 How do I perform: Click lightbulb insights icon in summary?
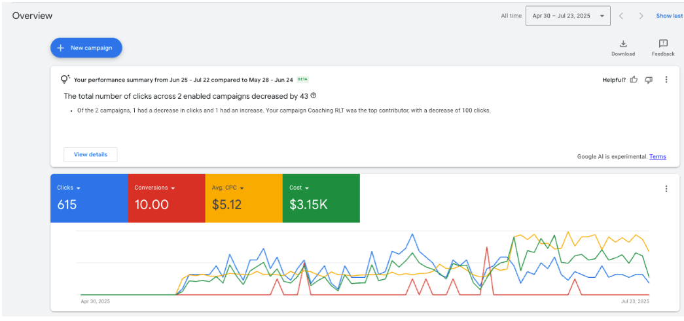65,79
